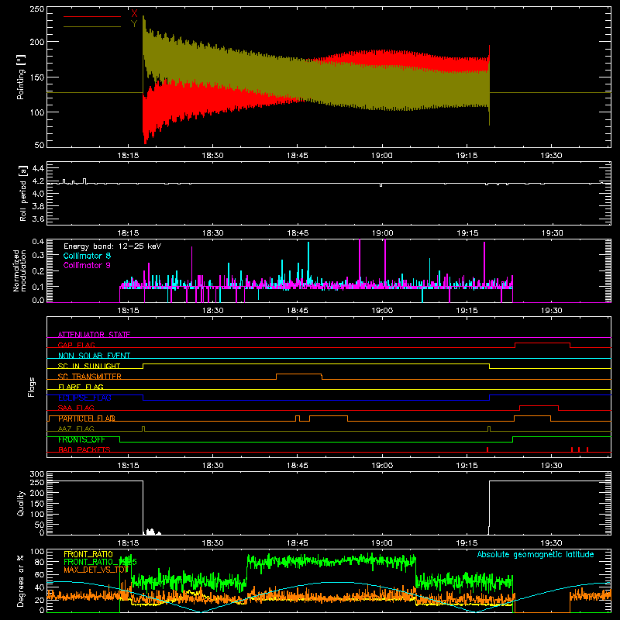The image size is (620, 620).
Task: Click the olive Y legend line
Action: (92, 27)
